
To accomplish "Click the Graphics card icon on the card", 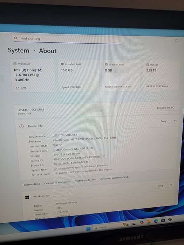I will tap(106, 64).
